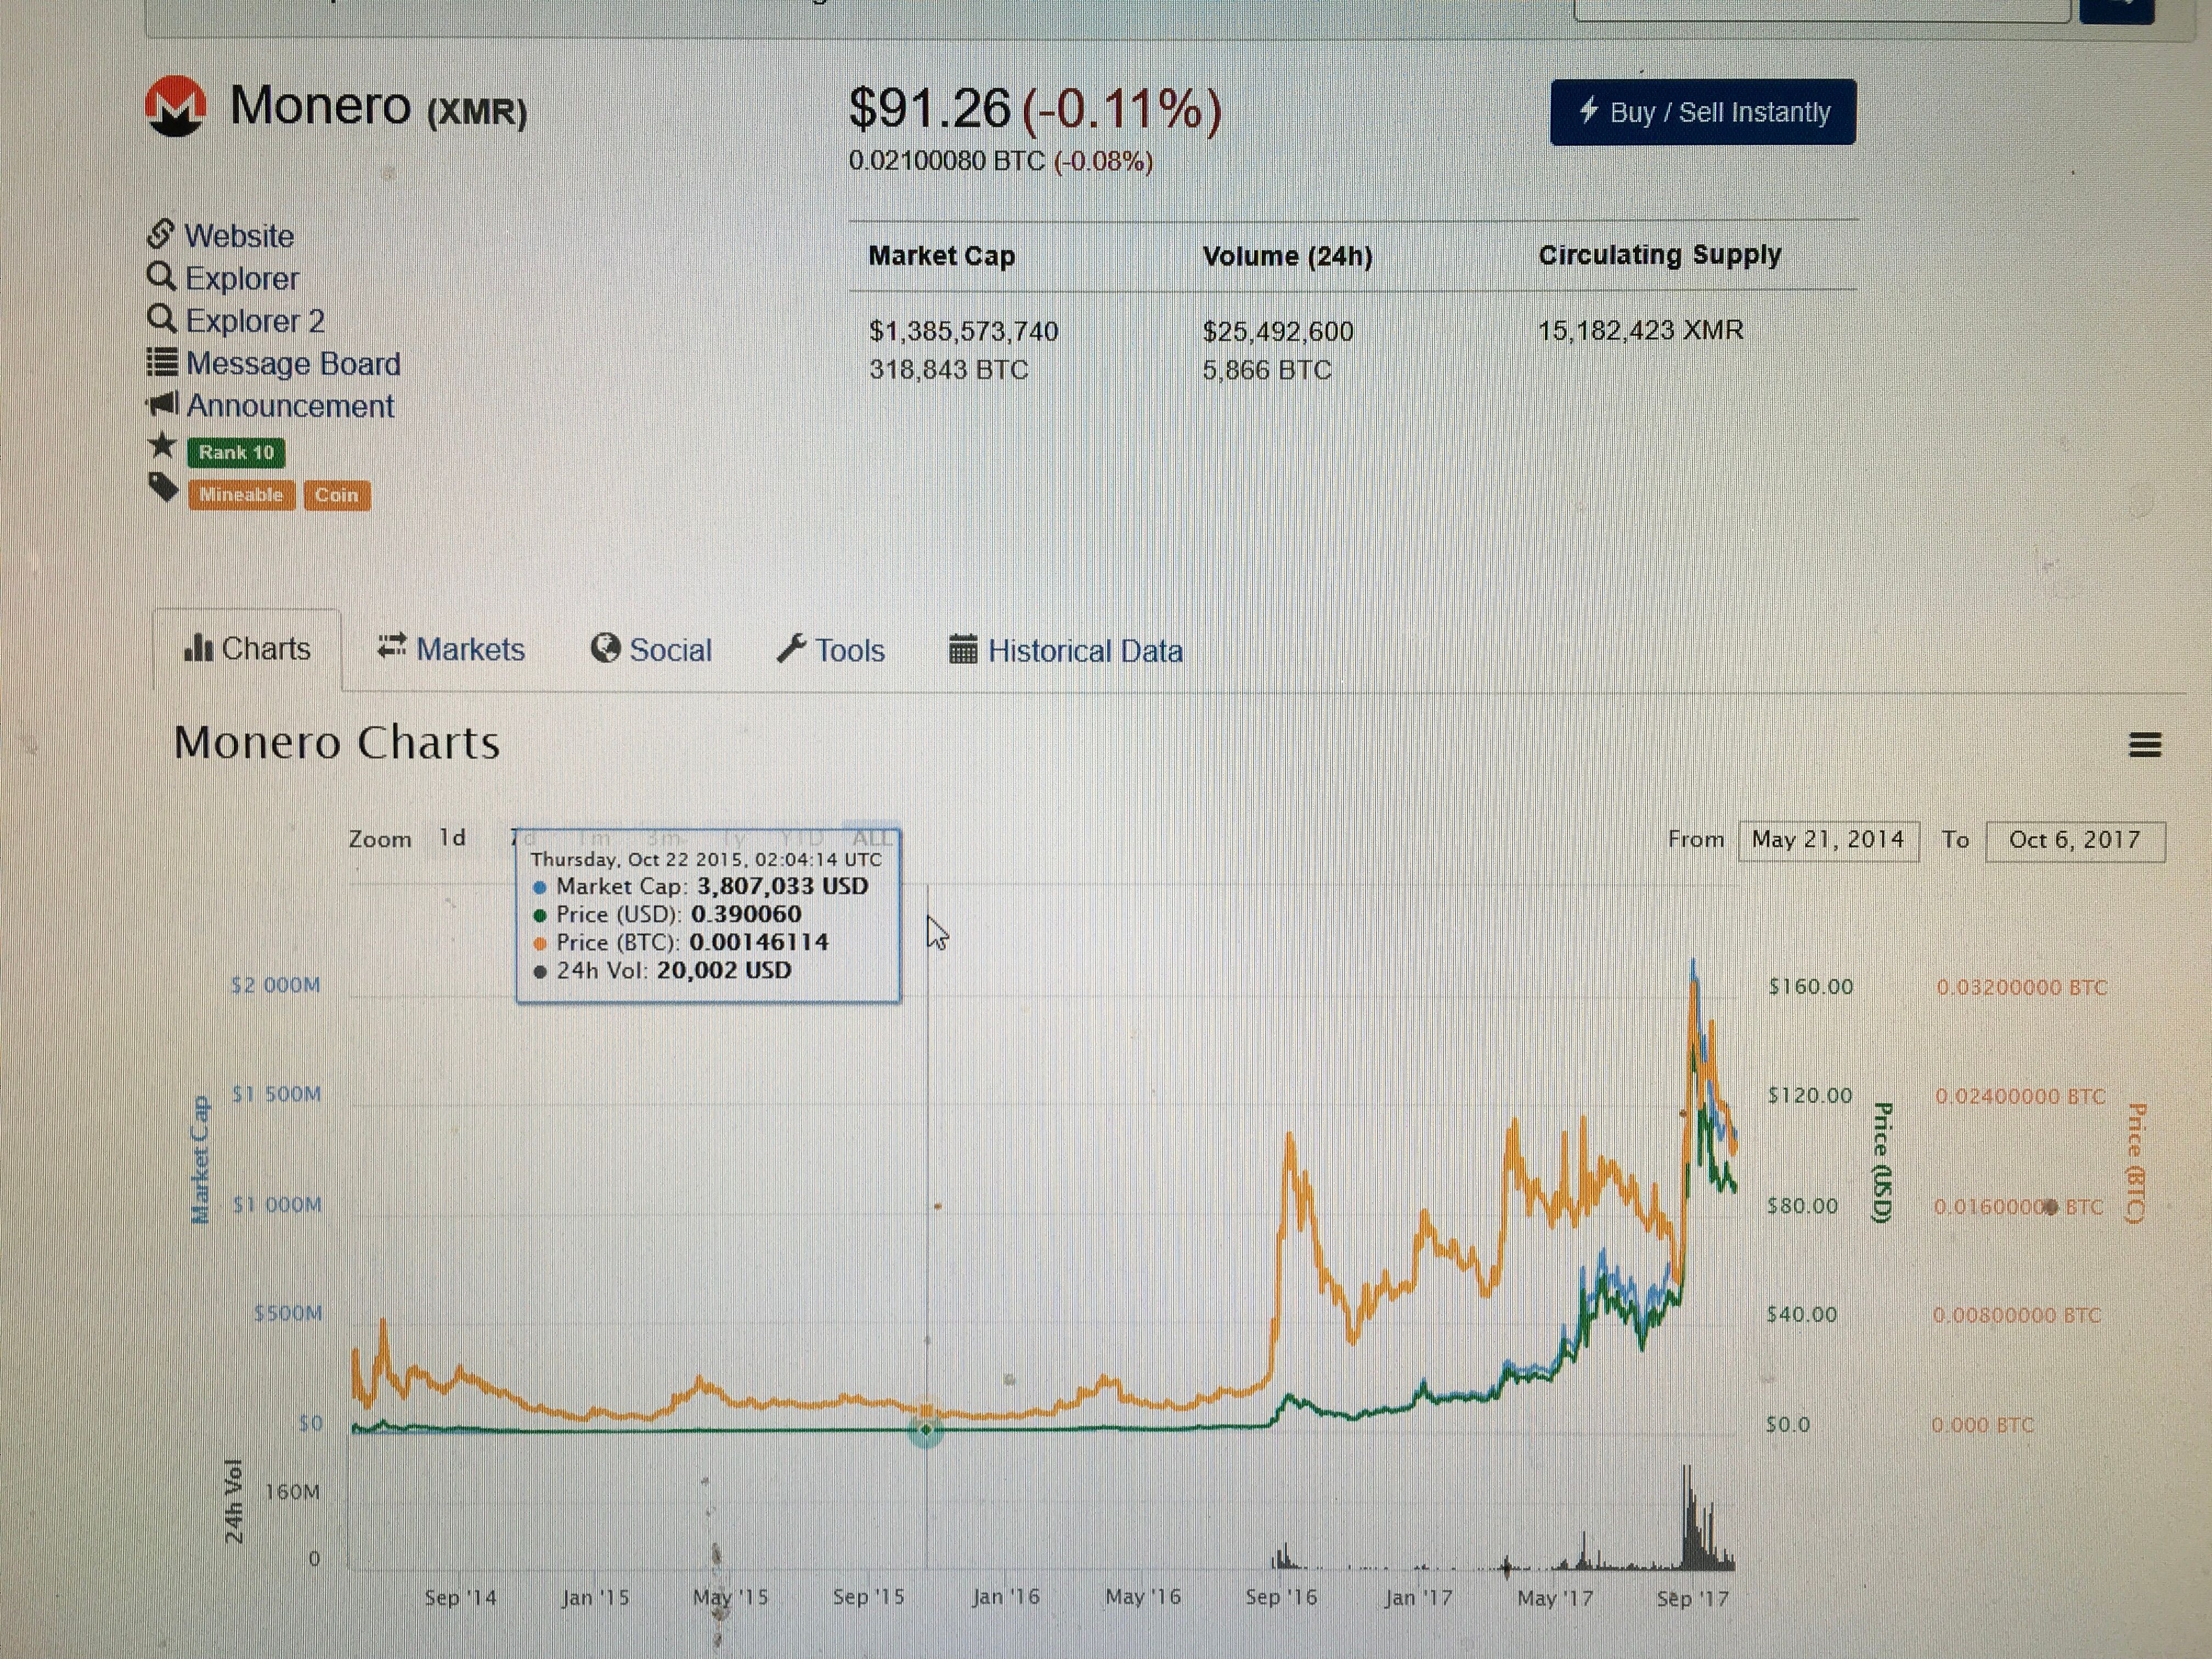Click the 318,843 BTC market cap value

(x=948, y=370)
